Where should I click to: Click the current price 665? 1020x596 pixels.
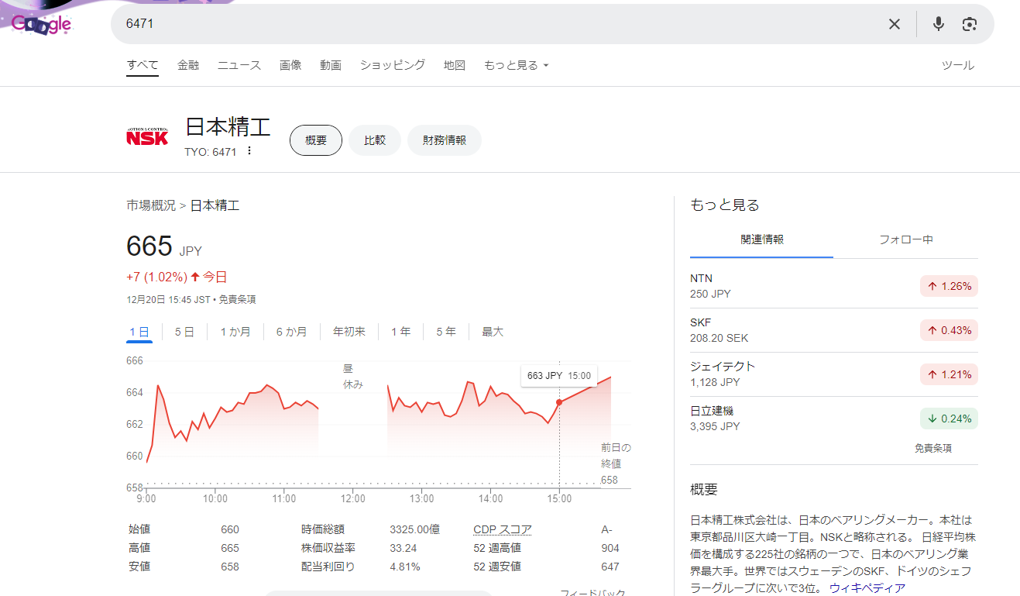click(x=149, y=246)
